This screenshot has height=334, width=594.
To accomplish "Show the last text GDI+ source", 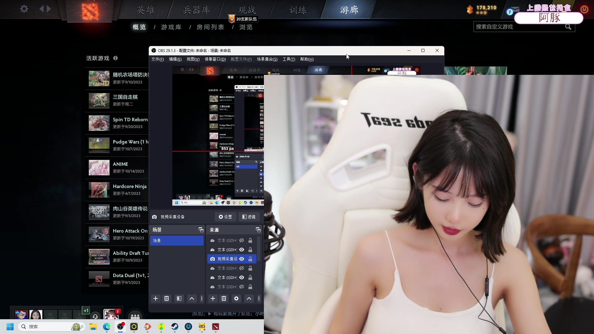I will point(242,287).
